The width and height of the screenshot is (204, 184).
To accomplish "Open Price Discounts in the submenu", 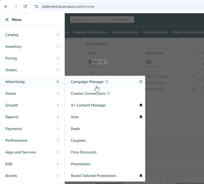I will click(84, 152).
